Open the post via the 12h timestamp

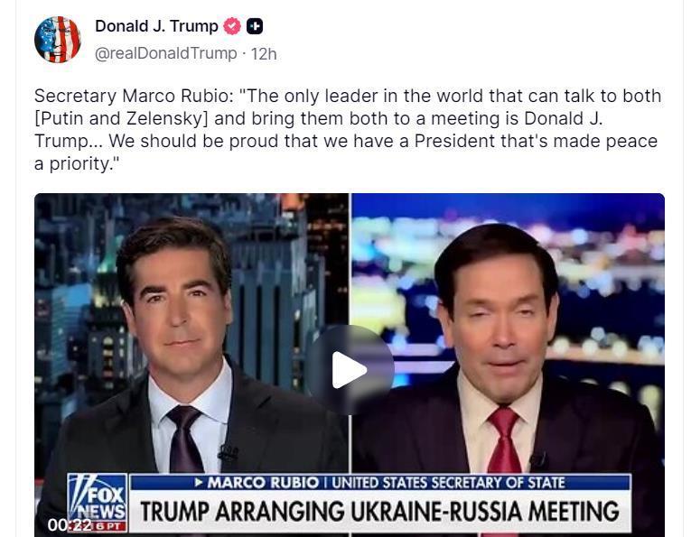264,54
